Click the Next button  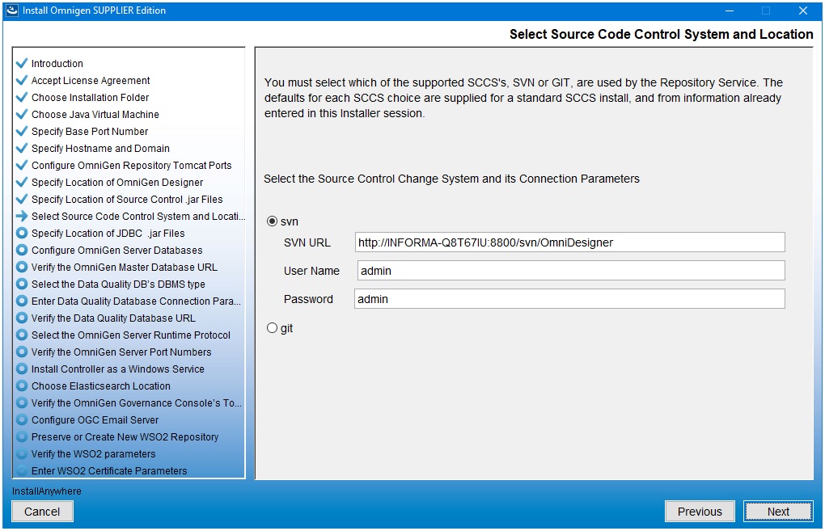(778, 512)
